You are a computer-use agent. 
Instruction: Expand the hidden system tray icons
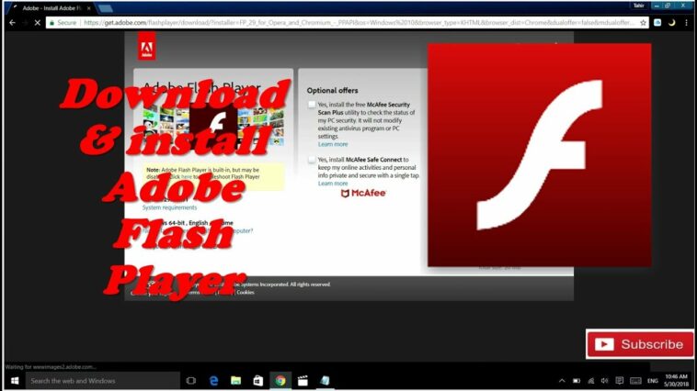tap(562, 381)
